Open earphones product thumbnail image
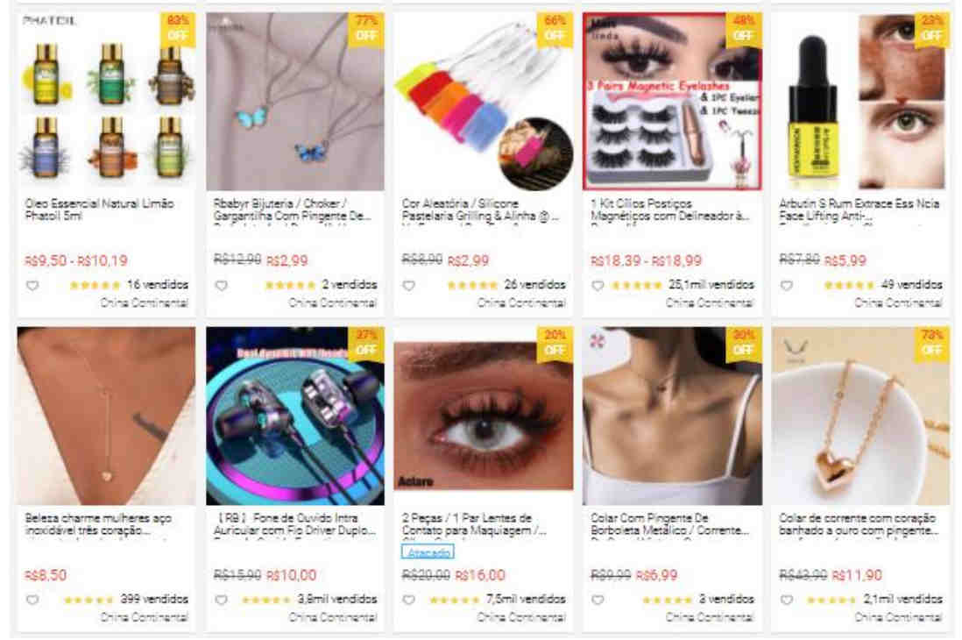The width and height of the screenshot is (962, 640). click(x=295, y=416)
